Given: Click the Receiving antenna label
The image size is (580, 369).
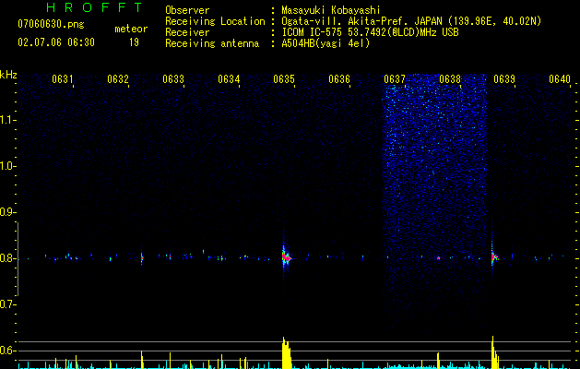Looking at the screenshot, I should pos(212,43).
